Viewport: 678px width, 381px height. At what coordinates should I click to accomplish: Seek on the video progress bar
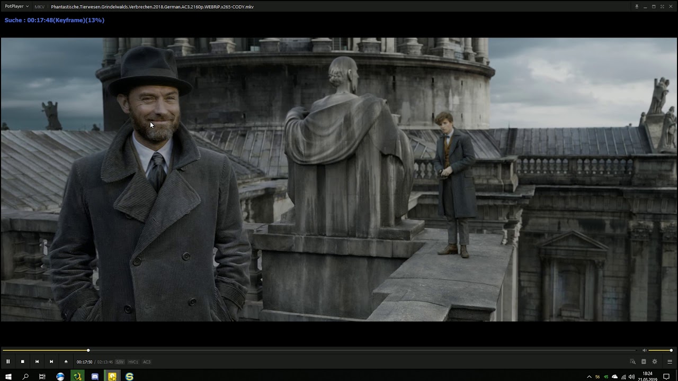point(319,350)
